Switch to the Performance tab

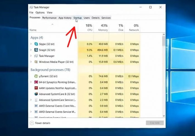[x=49, y=18]
